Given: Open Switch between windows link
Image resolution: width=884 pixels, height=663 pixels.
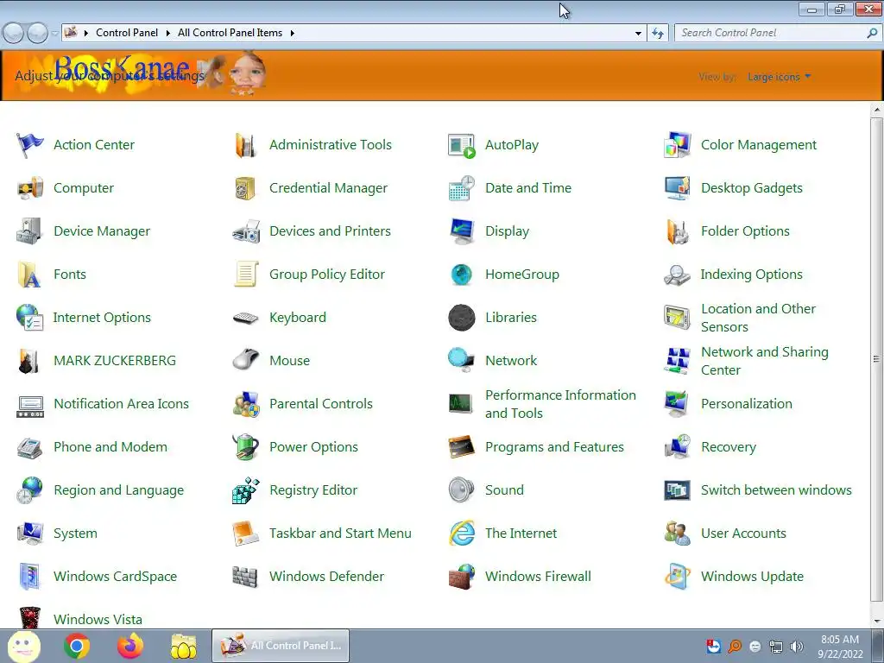Looking at the screenshot, I should point(776,490).
